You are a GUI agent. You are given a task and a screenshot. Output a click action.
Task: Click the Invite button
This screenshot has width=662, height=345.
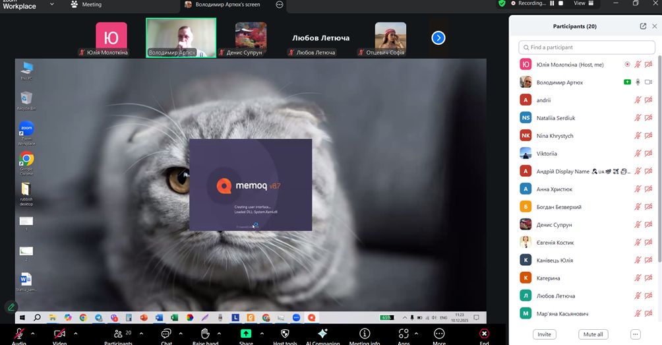(x=544, y=334)
